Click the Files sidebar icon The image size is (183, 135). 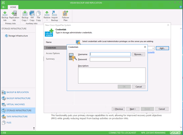click(4, 123)
